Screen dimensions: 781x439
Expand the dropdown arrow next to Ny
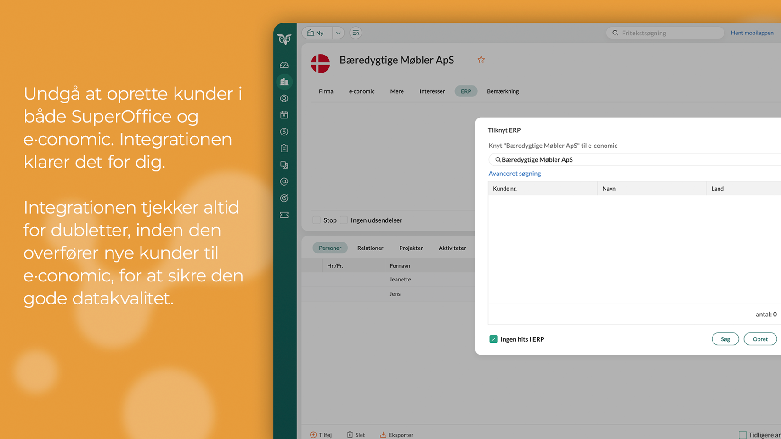pyautogui.click(x=338, y=33)
